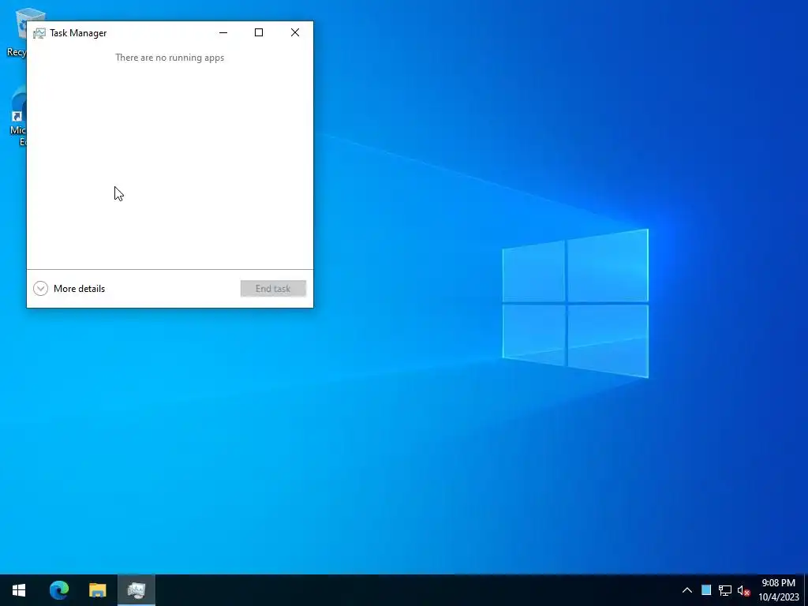Click the Task Manager title bar icon
This screenshot has width=808, height=606.
pyautogui.click(x=39, y=33)
